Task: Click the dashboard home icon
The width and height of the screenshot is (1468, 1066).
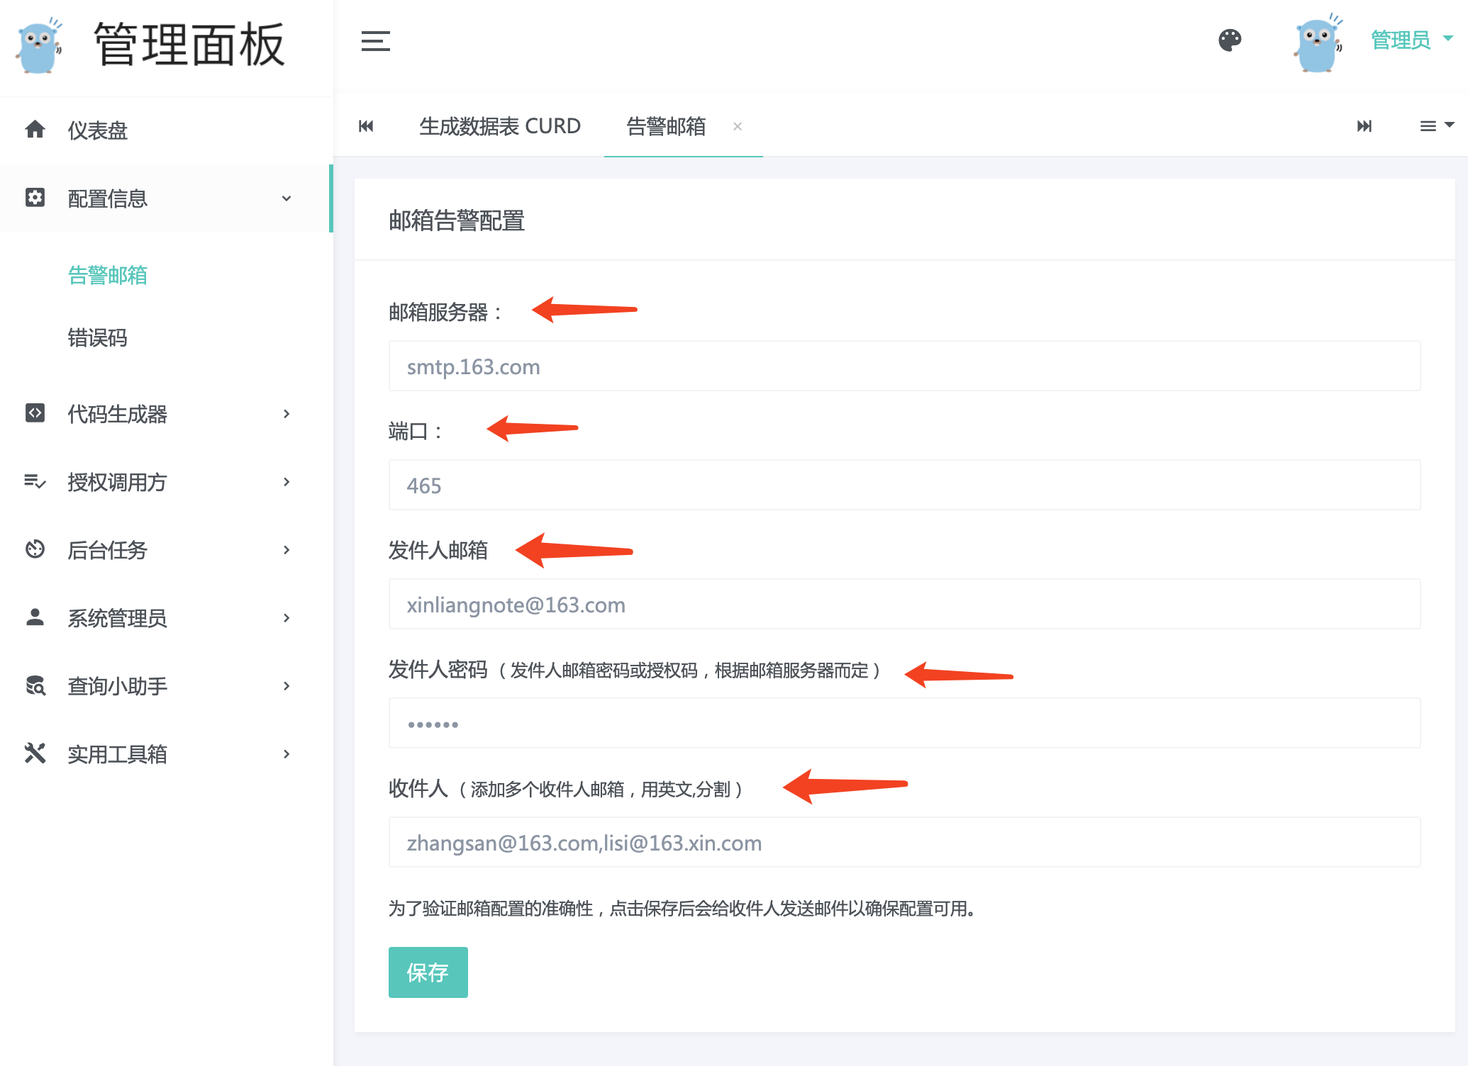Action: 35,130
